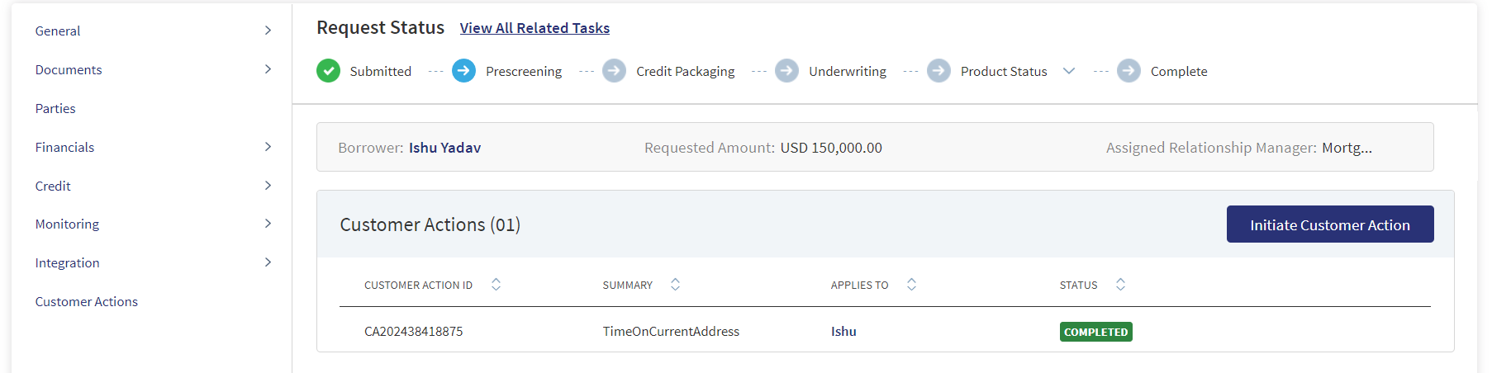Click the Request Status heading
Image resolution: width=1492 pixels, height=373 pixels.
pyautogui.click(x=380, y=27)
